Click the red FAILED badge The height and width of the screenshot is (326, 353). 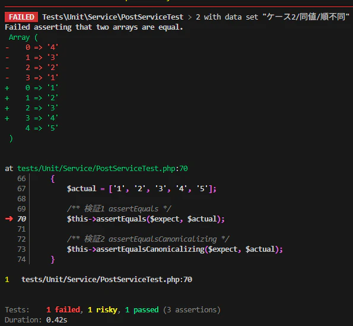pos(21,17)
